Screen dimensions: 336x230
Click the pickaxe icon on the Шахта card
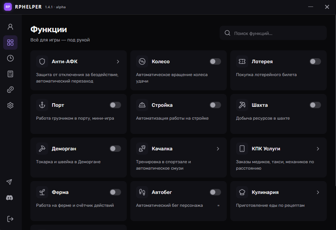(x=242, y=105)
